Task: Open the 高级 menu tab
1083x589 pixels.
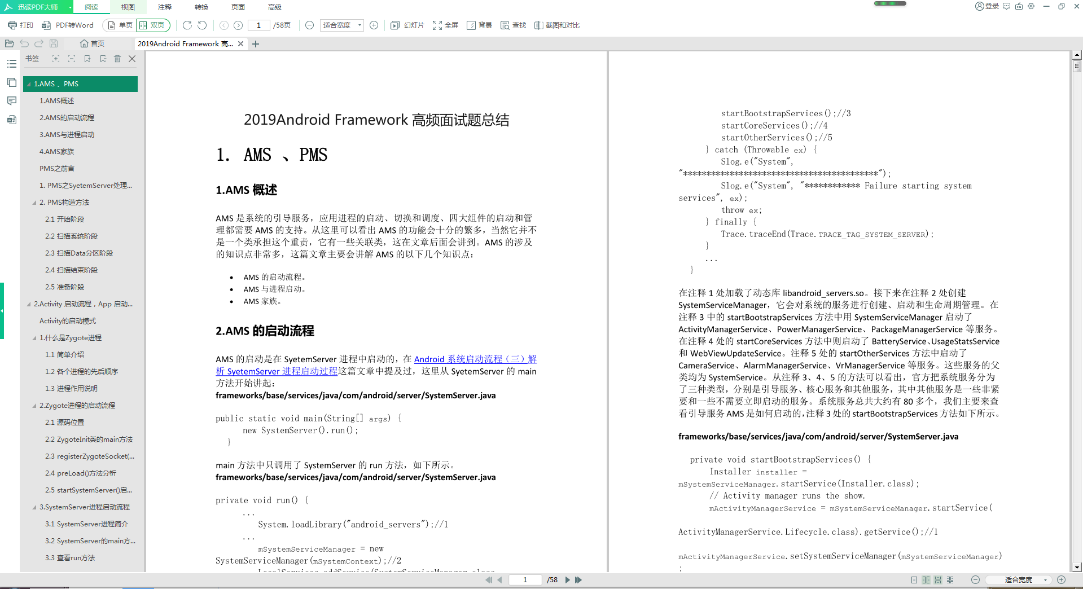Action: click(x=275, y=7)
